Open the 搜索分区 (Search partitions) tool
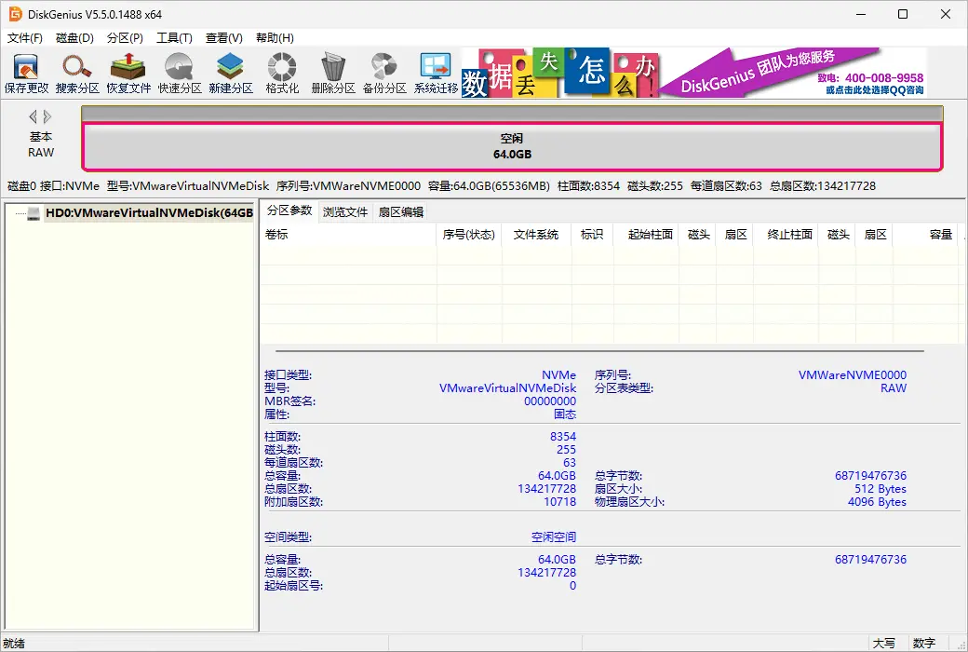Screen dimensions: 968x652 (77, 73)
